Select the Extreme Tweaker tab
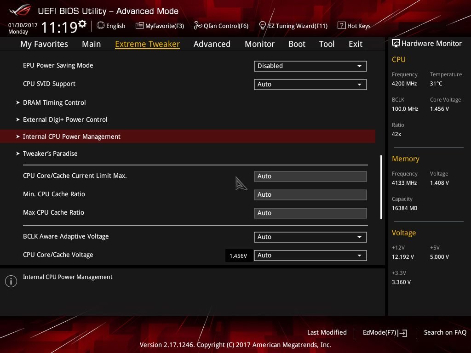 pyautogui.click(x=148, y=44)
